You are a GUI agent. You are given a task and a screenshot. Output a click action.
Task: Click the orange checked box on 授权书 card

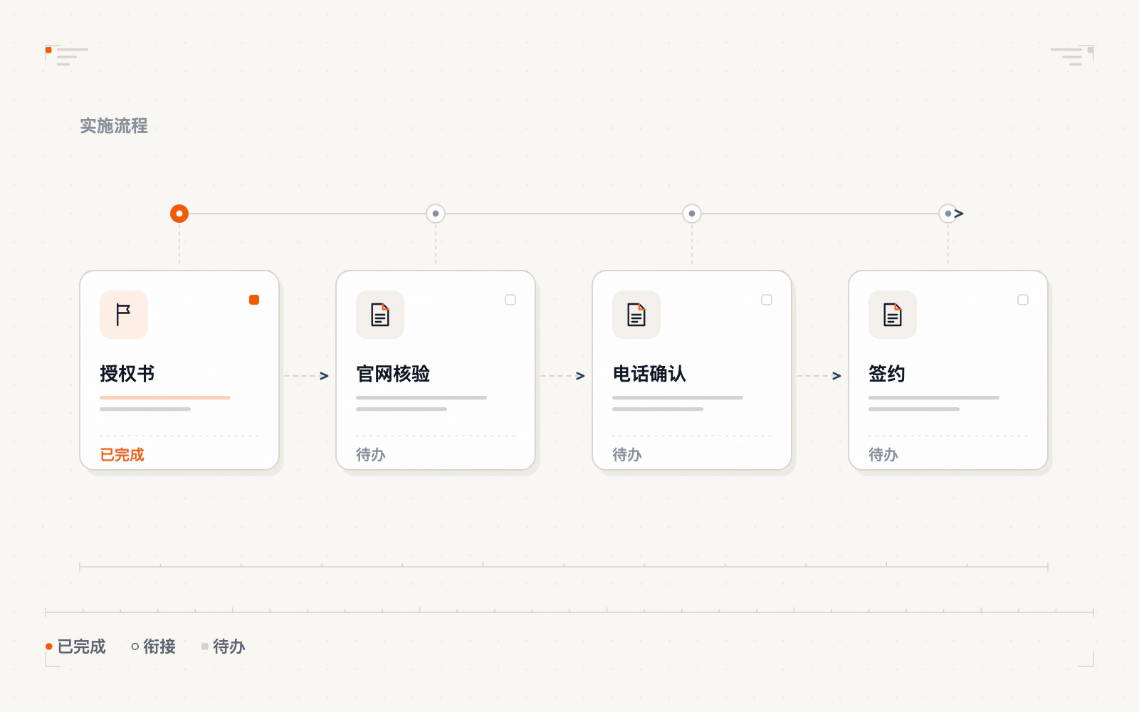(254, 300)
